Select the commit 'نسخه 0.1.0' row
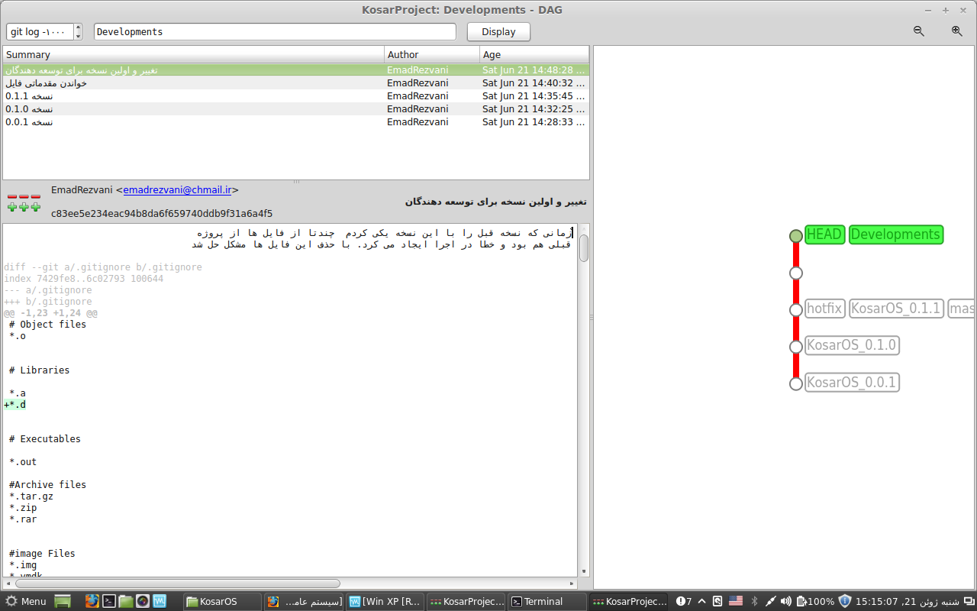 191,109
